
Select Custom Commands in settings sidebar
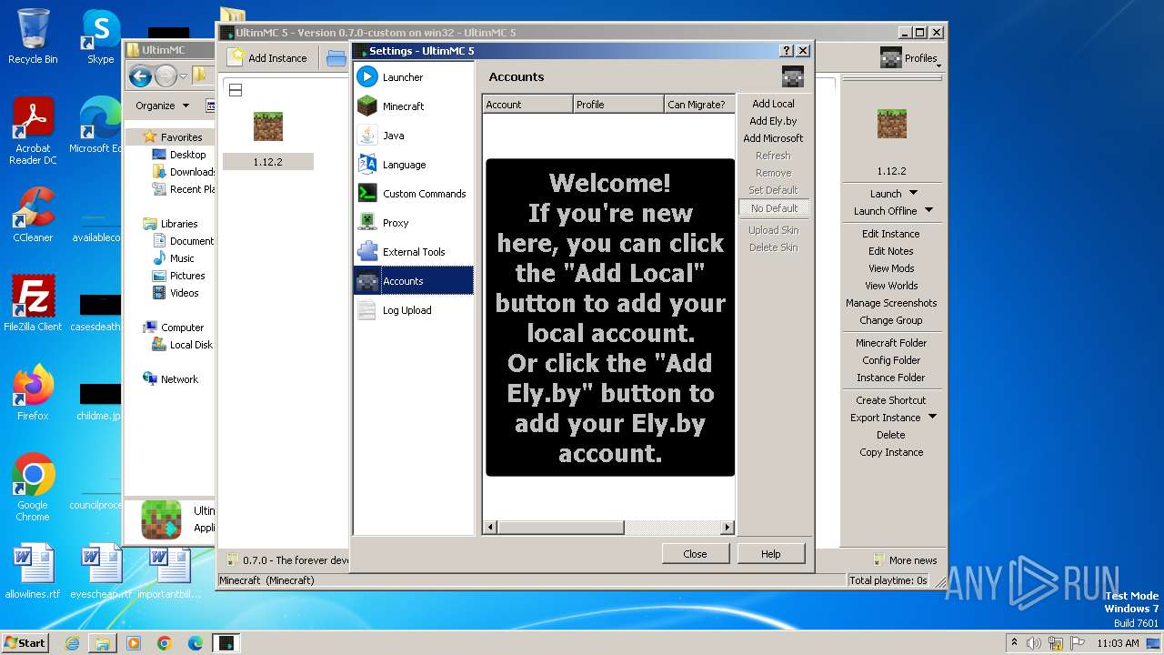click(414, 194)
